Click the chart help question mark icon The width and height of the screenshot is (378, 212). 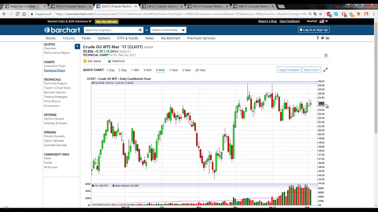pyautogui.click(x=326, y=55)
